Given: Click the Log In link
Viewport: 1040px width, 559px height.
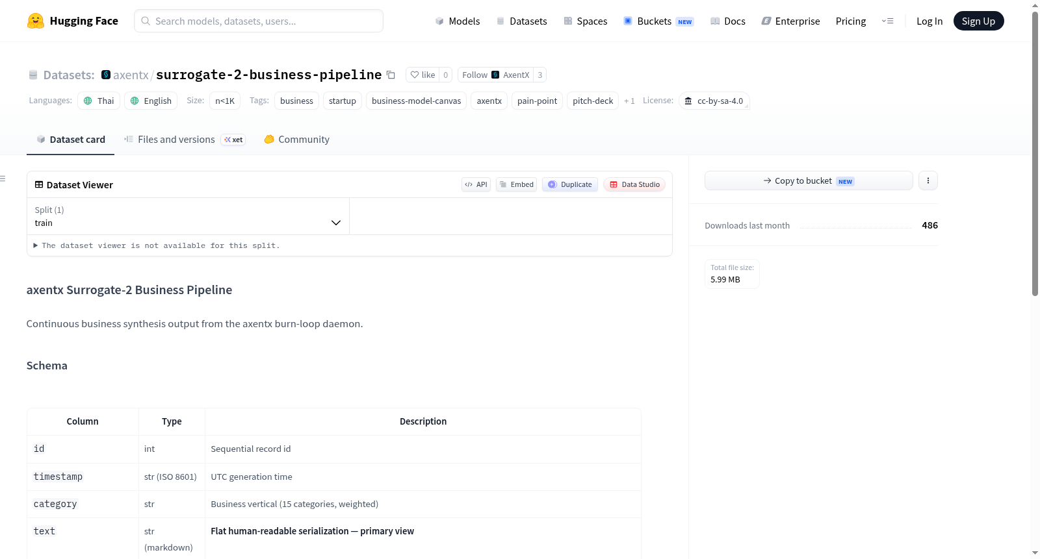Looking at the screenshot, I should click(x=929, y=21).
